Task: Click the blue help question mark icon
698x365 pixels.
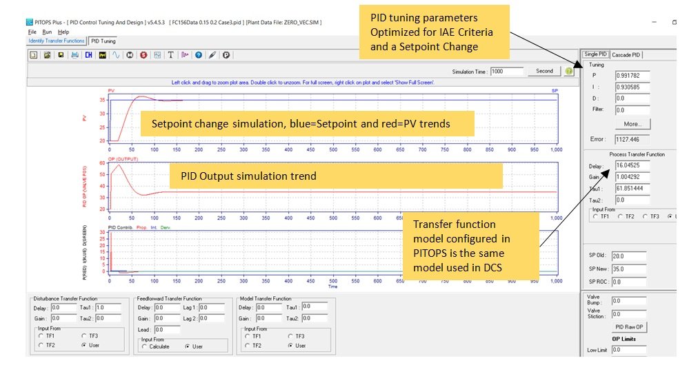Action: [x=199, y=54]
